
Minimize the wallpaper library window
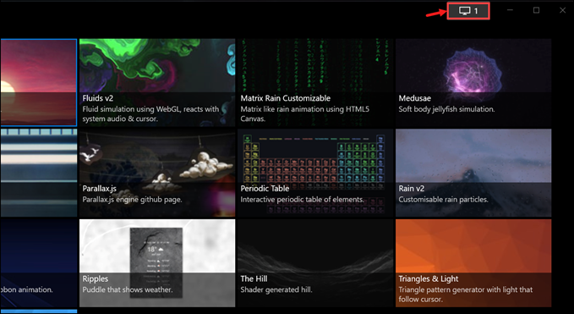pyautogui.click(x=510, y=10)
